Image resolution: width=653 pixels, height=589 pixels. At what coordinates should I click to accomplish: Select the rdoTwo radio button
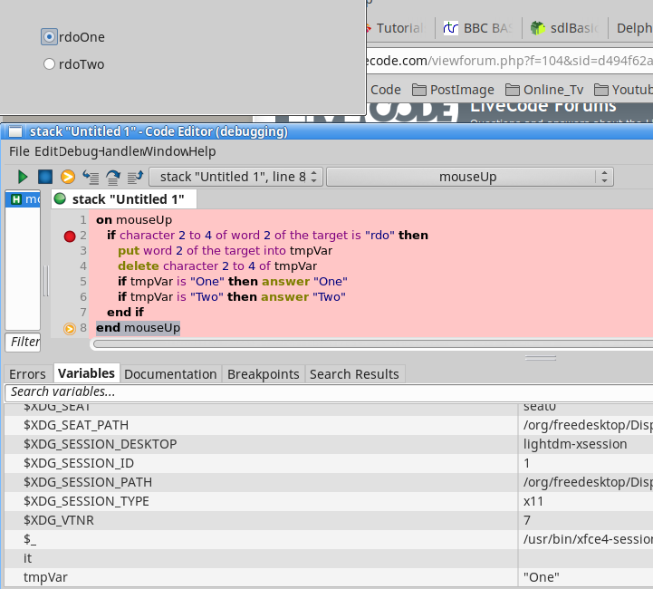click(x=50, y=64)
